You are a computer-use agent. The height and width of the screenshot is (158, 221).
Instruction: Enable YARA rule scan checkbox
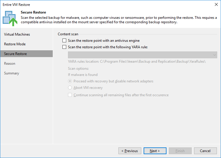tap(64, 47)
